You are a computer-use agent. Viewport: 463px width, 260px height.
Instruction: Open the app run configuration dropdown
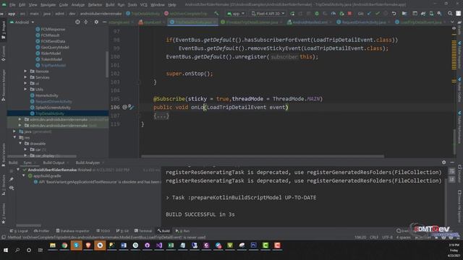236,14
